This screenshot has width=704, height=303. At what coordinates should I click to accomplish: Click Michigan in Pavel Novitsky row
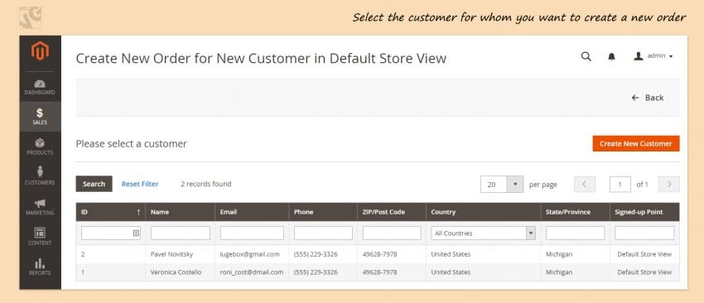(x=559, y=254)
